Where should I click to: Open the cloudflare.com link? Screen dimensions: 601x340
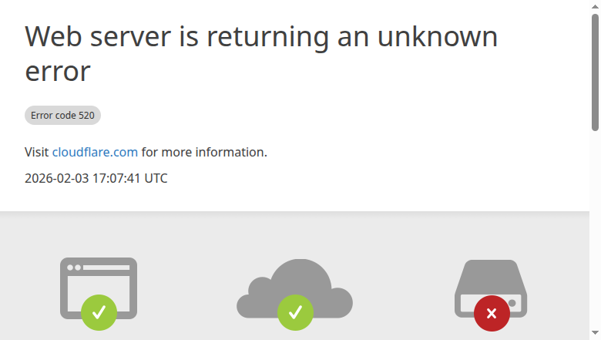tap(95, 152)
